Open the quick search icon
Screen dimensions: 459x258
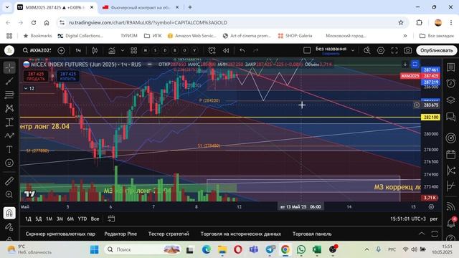pyautogui.click(x=366, y=50)
